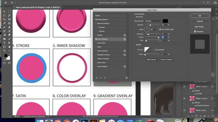Uncheck the Inner Shadow checkbox
218x122 pixels.
96,39
